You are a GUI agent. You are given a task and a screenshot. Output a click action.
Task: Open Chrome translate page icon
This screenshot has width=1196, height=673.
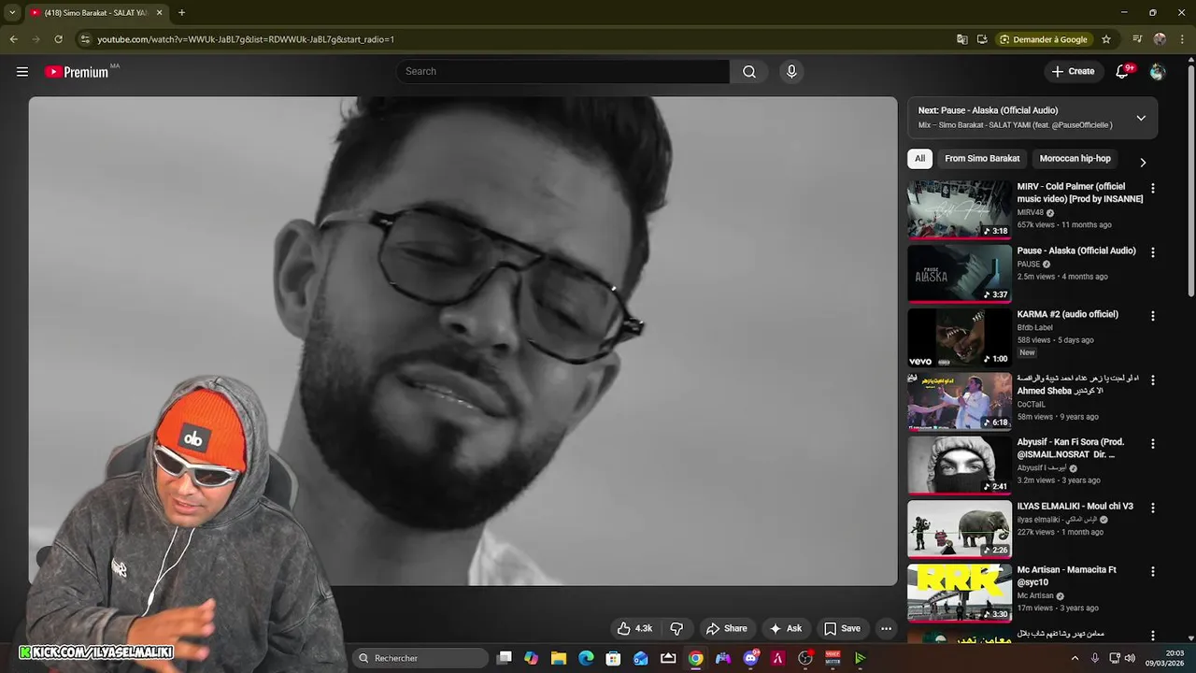coord(962,39)
